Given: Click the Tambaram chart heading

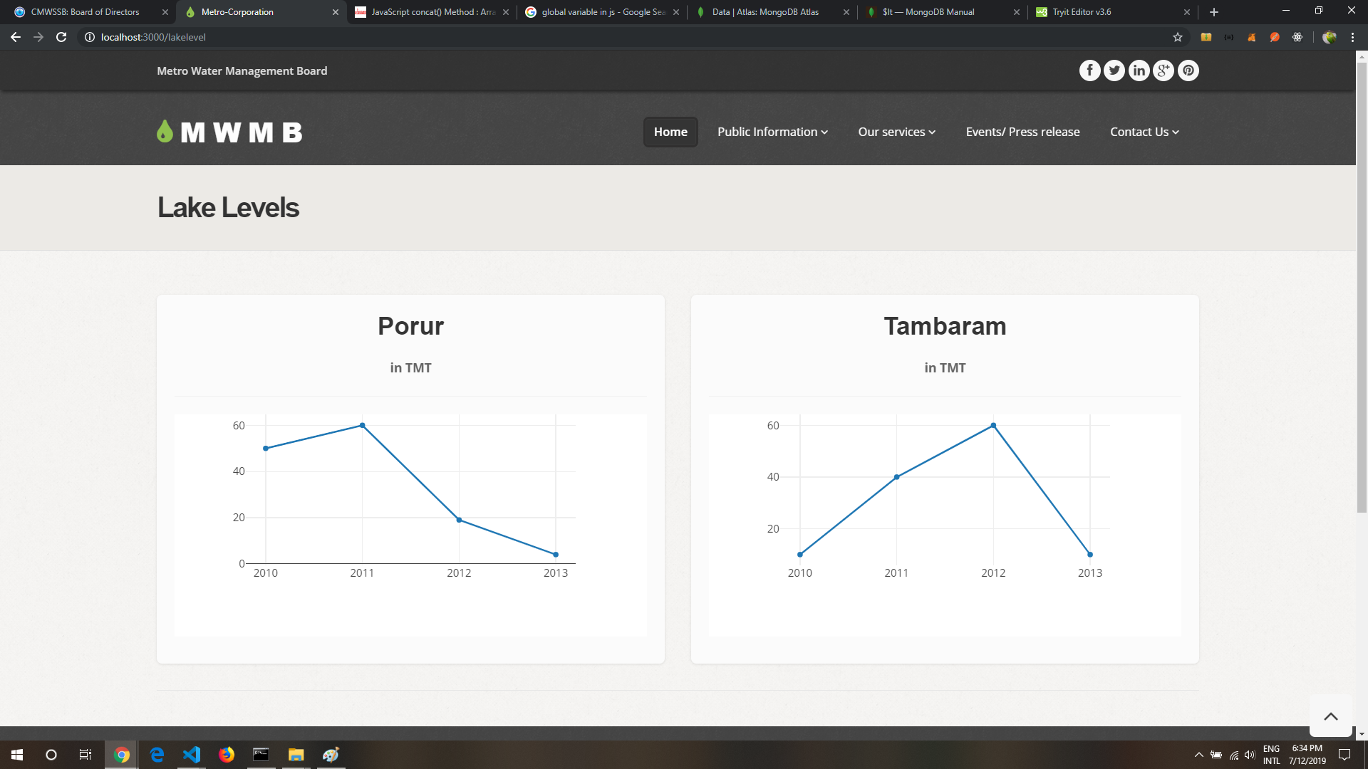Looking at the screenshot, I should [x=945, y=326].
